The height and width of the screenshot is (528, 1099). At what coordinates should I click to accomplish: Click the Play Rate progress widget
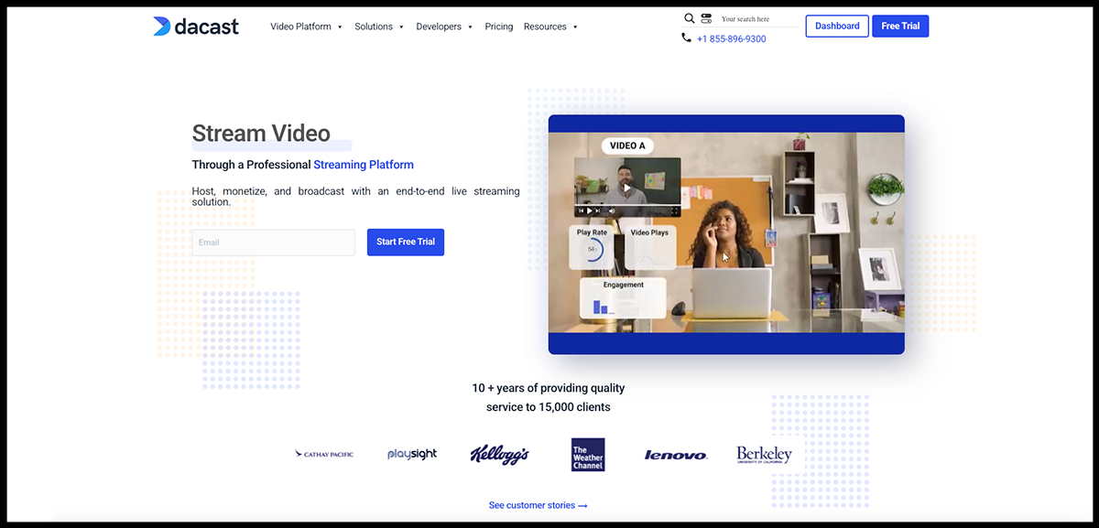coord(592,248)
